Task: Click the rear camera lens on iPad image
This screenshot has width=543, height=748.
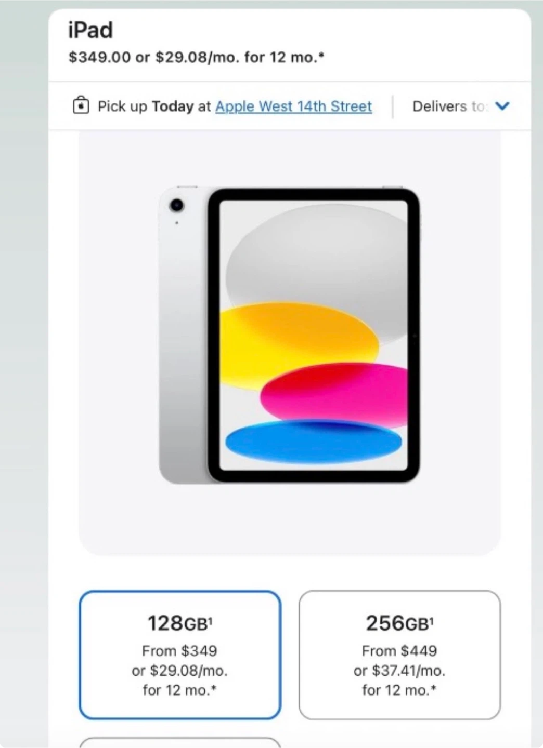Action: (x=177, y=205)
